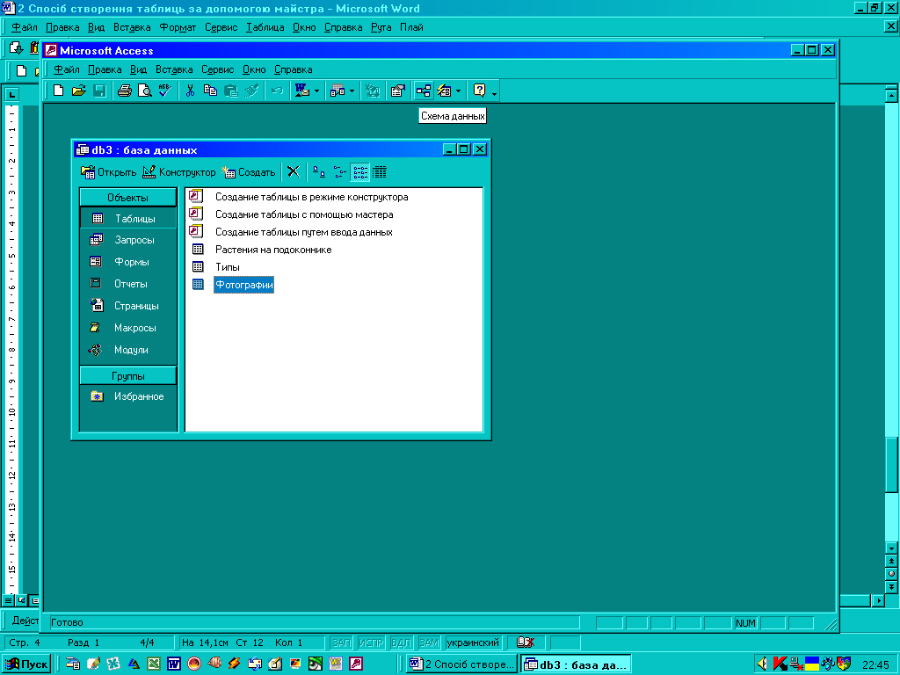The width and height of the screenshot is (900, 675).
Task: Expand the New Object dropdown arrow
Action: 458,91
